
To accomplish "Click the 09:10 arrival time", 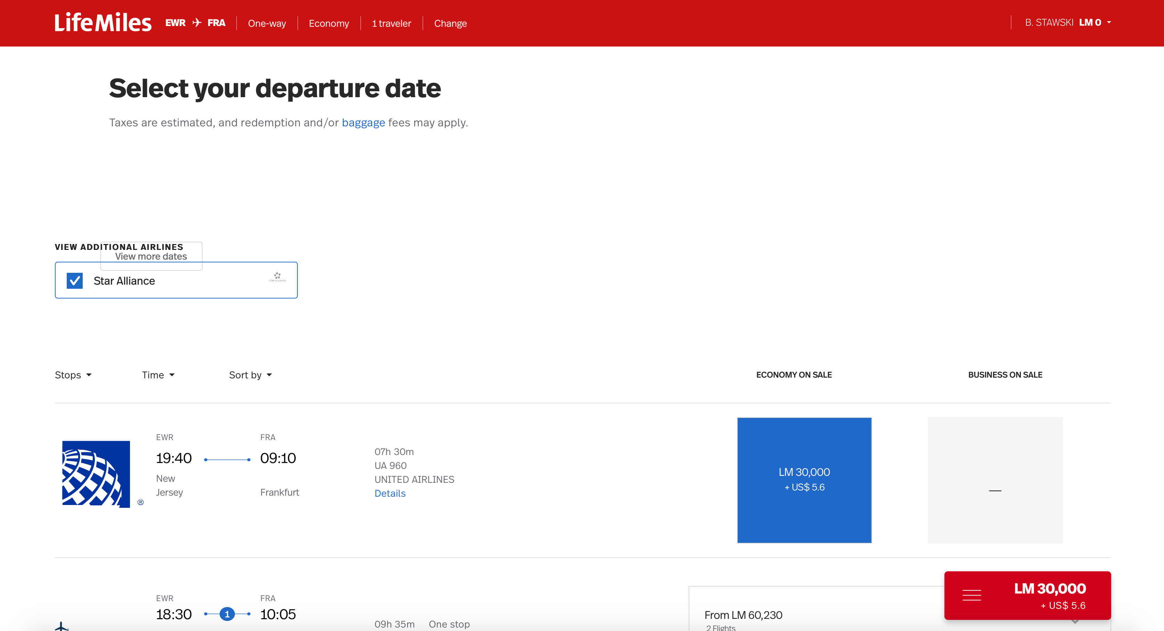I will pos(278,458).
